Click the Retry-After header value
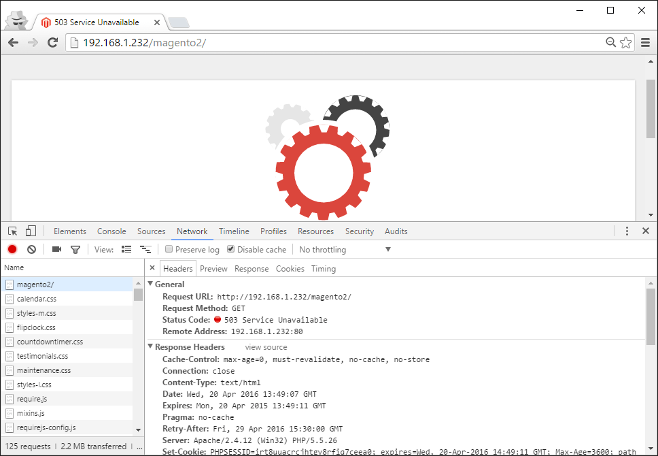658x456 pixels. [278, 429]
